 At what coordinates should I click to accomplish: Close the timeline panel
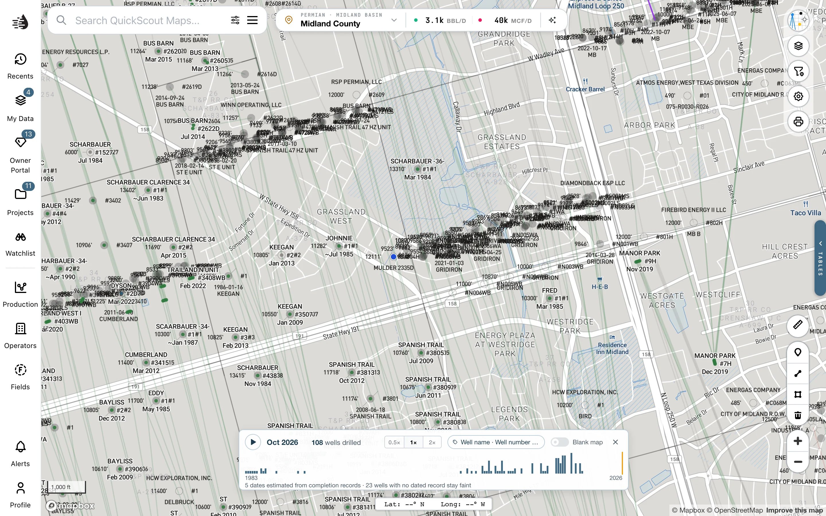(x=615, y=442)
